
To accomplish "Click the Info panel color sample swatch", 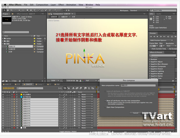I will point(151,19).
